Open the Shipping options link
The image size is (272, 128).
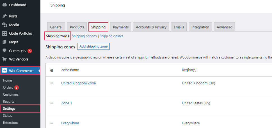(84, 36)
